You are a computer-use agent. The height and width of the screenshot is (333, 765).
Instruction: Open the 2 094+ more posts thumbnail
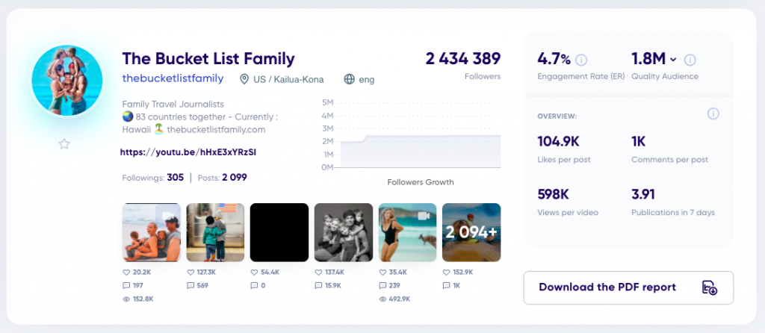point(471,232)
